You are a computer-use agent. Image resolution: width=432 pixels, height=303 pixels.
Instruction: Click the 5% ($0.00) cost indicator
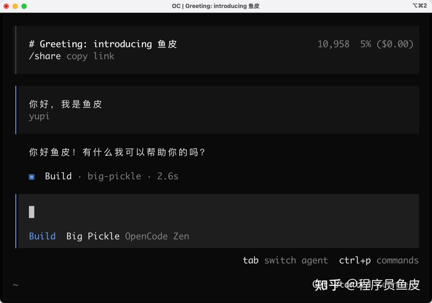tap(387, 44)
